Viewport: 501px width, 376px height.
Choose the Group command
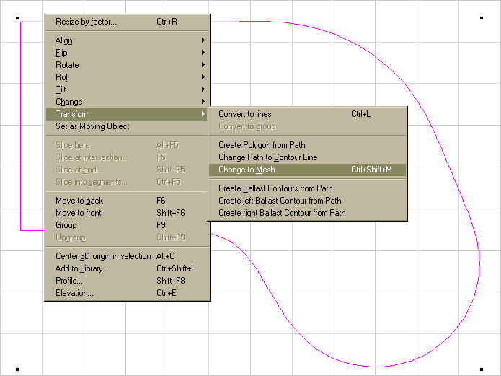coord(127,225)
